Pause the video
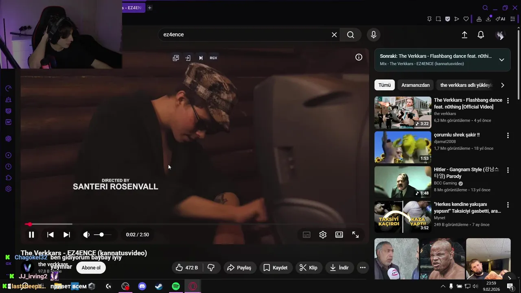 pos(31,235)
